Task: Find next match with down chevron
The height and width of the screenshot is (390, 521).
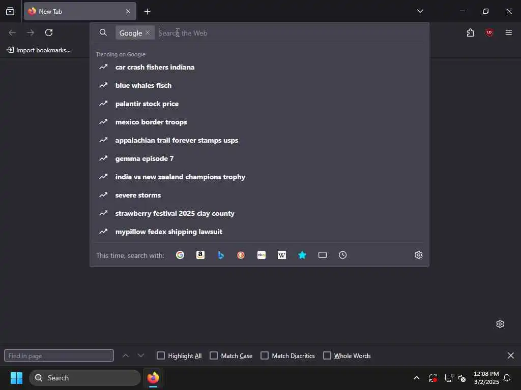Action: click(x=141, y=355)
